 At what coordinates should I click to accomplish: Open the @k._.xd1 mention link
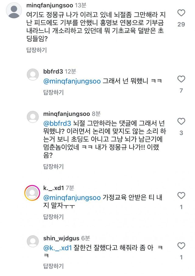pos(57,248)
